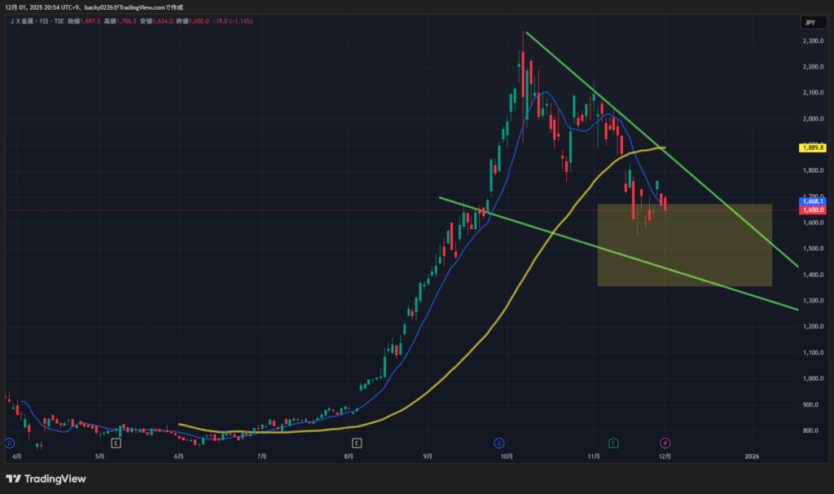Click the TradingView logo
834x494 pixels.
click(x=46, y=479)
